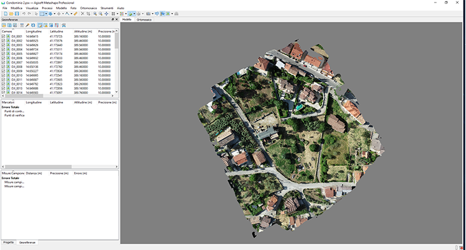Open the grid view mode dropdown arrow

(117, 14)
